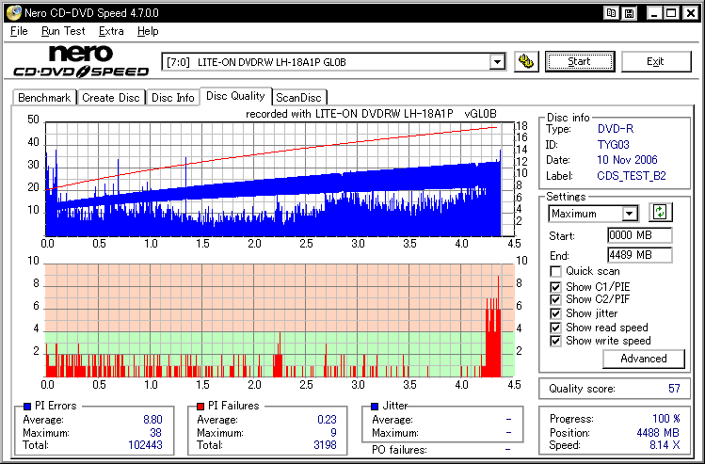Switch to the ScanDisc tab
The height and width of the screenshot is (464, 705).
coord(299,98)
